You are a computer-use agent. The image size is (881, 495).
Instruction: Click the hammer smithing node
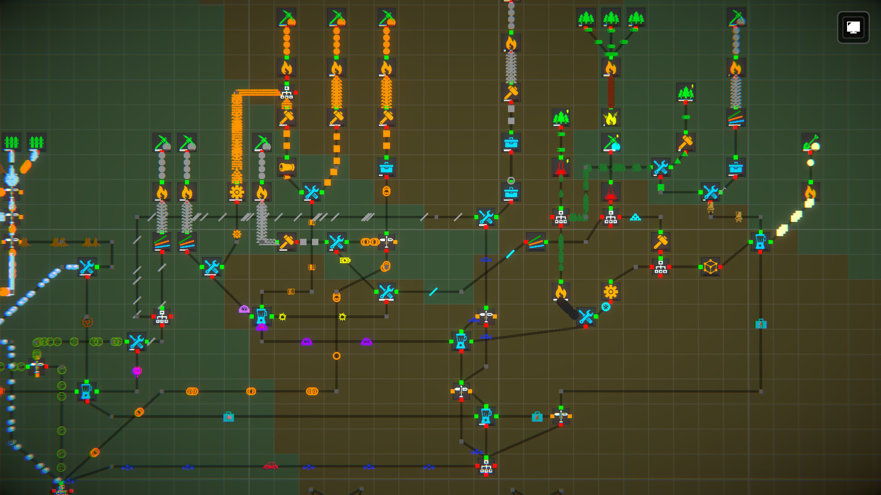(x=660, y=242)
